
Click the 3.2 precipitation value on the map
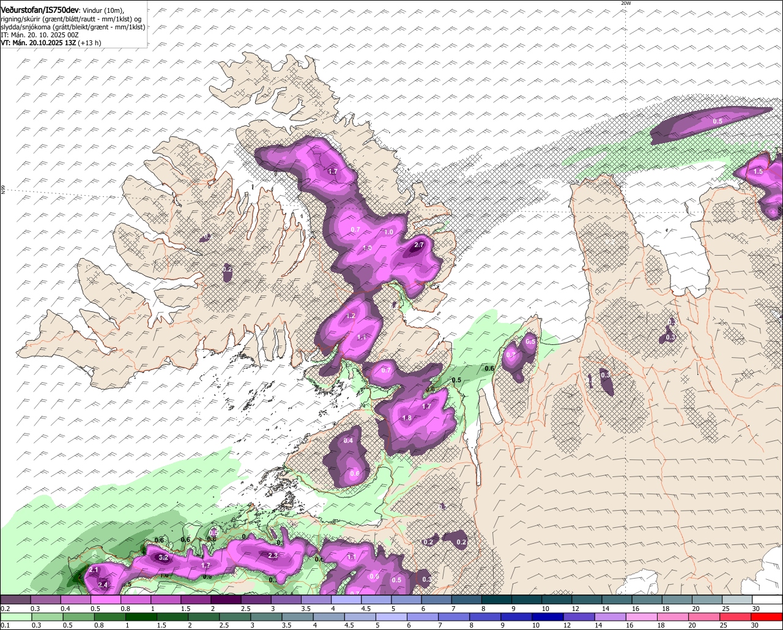click(163, 558)
